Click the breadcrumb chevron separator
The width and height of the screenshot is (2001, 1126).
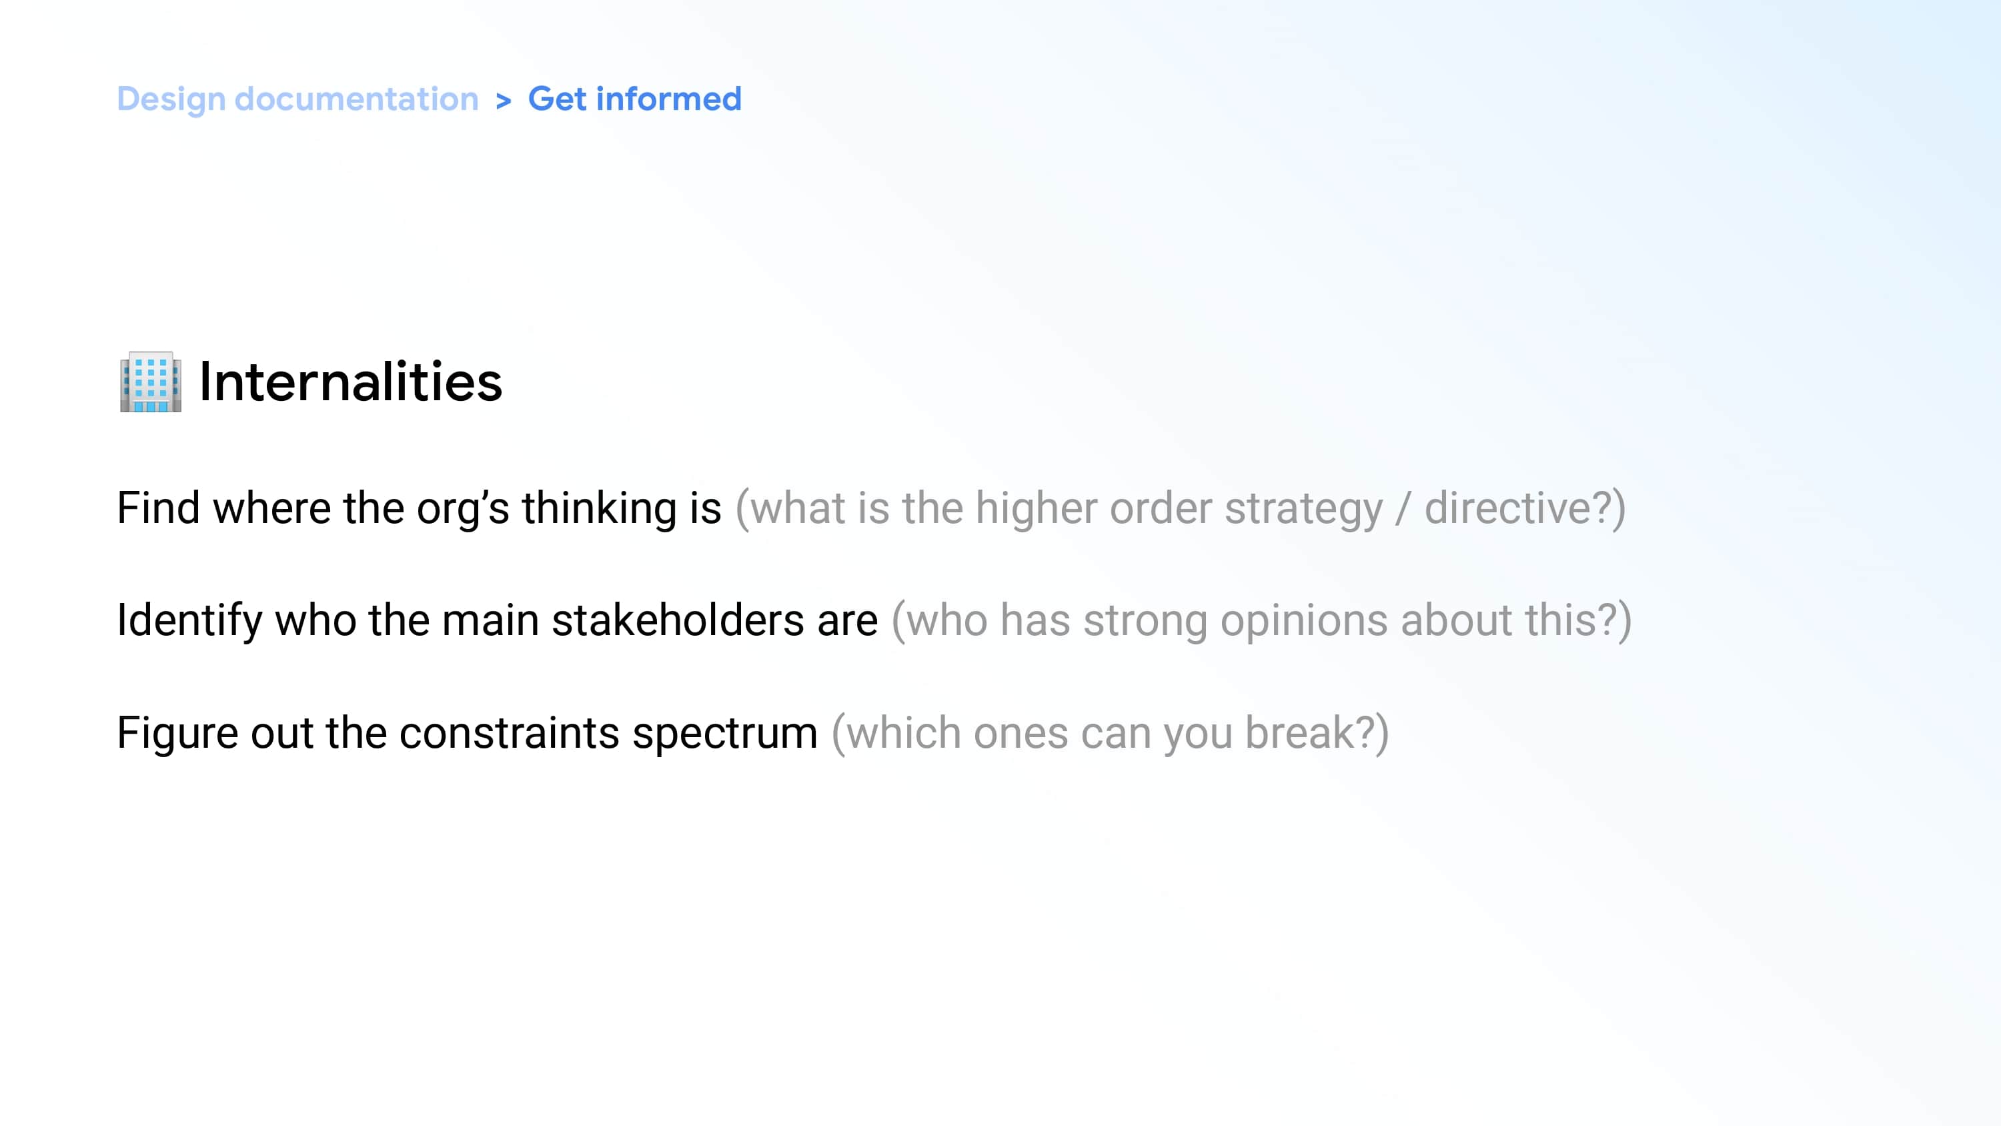click(504, 101)
